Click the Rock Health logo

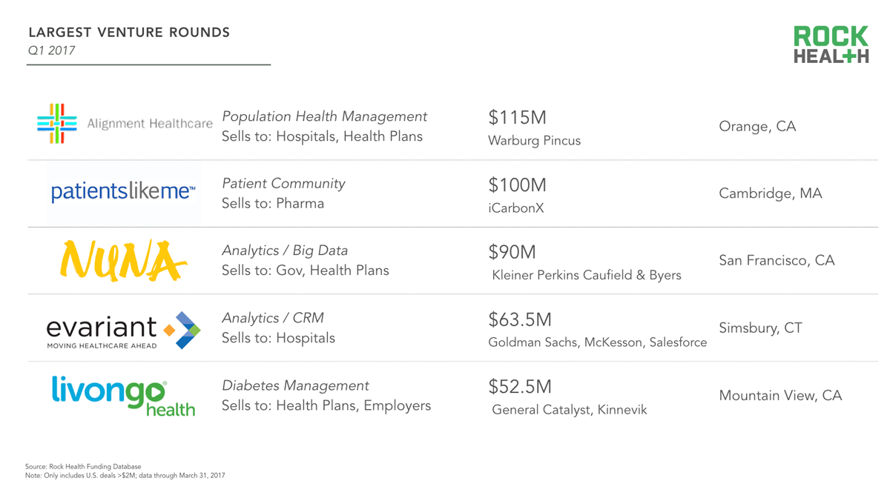tap(831, 45)
